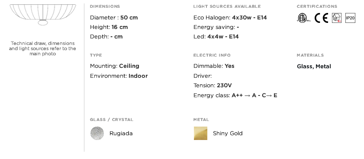Click the indoor-use house icon
The image size is (364, 159).
pyautogui.click(x=337, y=18)
